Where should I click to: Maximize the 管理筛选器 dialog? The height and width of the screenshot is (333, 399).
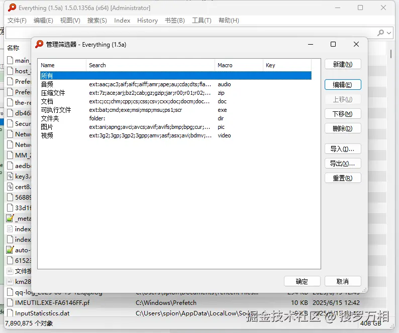point(333,44)
